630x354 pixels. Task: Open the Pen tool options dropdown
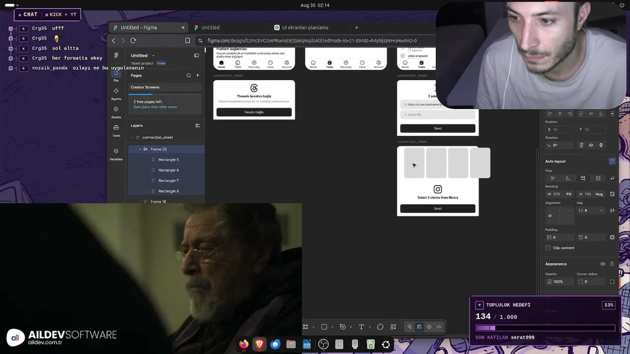[350, 327]
